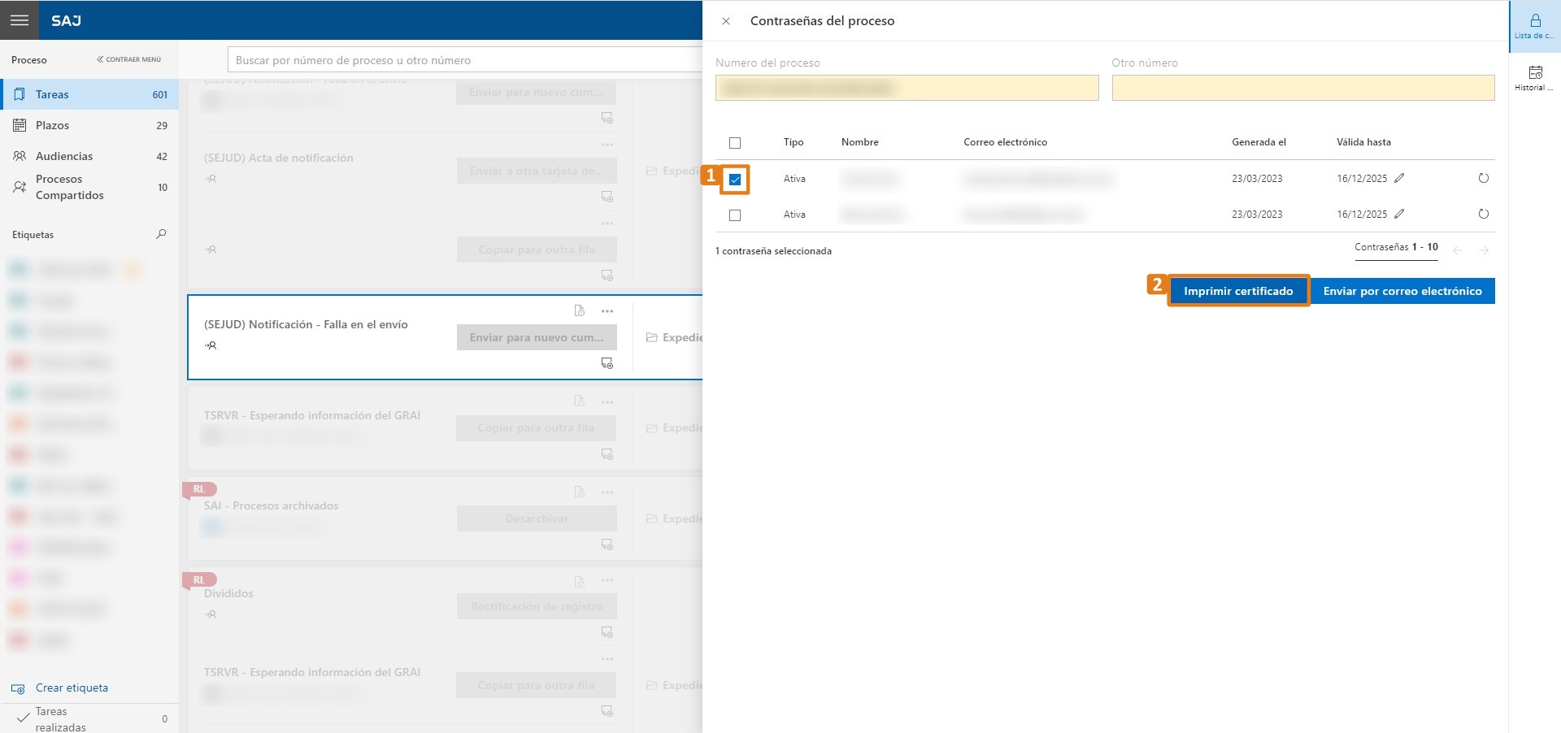Search etiquetas with magnifier icon

[161, 234]
